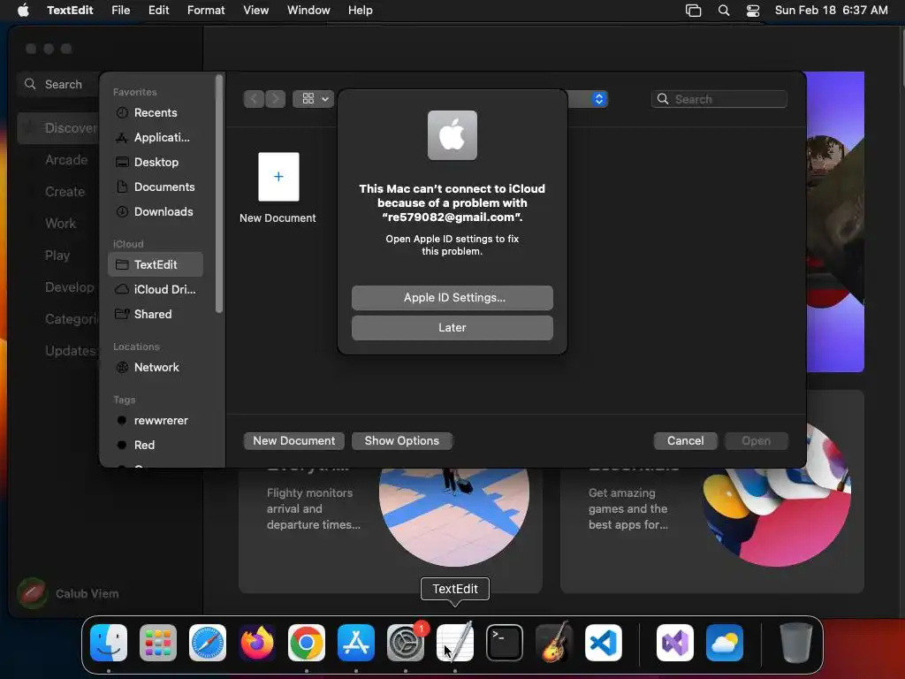This screenshot has height=679, width=905.
Task: Click the New Document button
Action: [x=293, y=441]
